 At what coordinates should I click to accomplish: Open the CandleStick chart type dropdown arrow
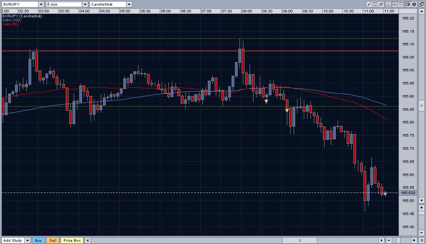[129, 5]
